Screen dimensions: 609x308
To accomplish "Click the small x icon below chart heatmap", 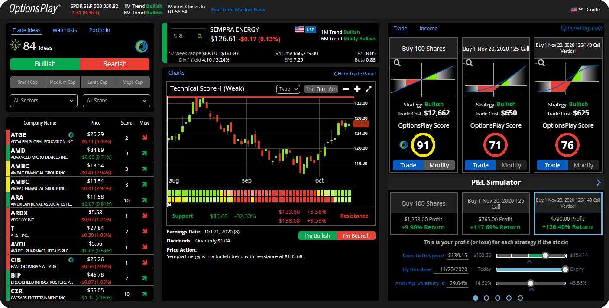I will click(x=169, y=205).
